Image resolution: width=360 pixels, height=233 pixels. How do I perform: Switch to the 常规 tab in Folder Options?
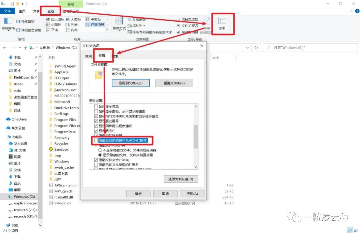tap(88, 56)
